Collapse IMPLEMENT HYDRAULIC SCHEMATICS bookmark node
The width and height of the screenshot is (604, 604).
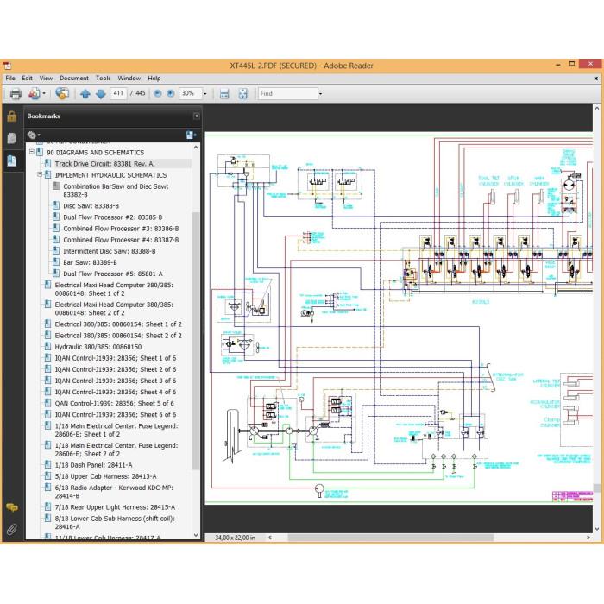[x=40, y=174]
